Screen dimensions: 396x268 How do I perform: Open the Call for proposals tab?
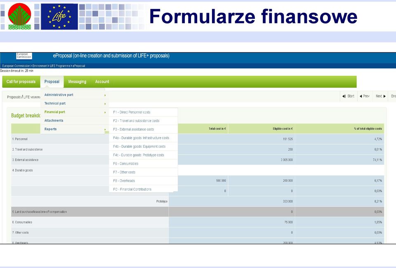[x=21, y=82]
